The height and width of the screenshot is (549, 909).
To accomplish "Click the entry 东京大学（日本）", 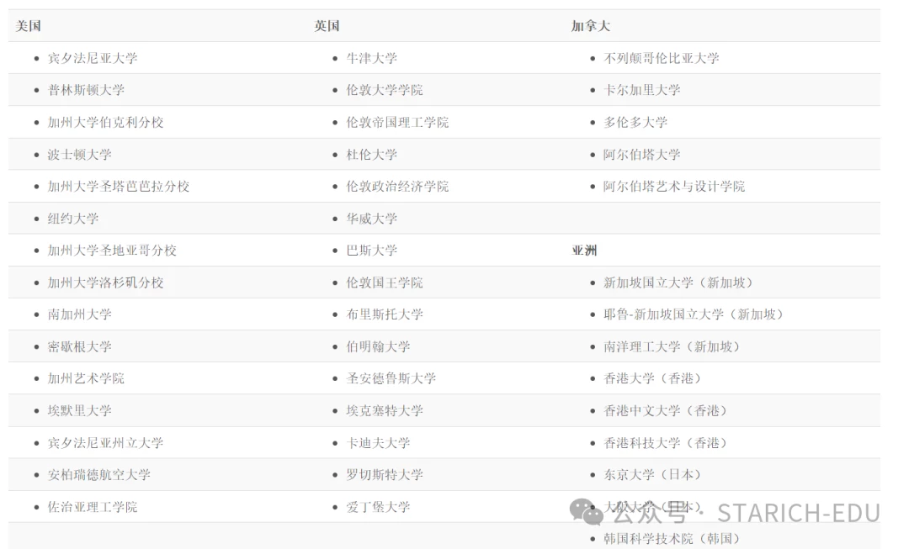I will (653, 475).
